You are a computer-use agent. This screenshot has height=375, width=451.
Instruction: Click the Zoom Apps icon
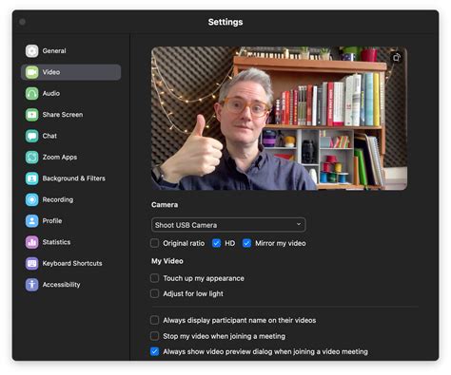pos(31,157)
